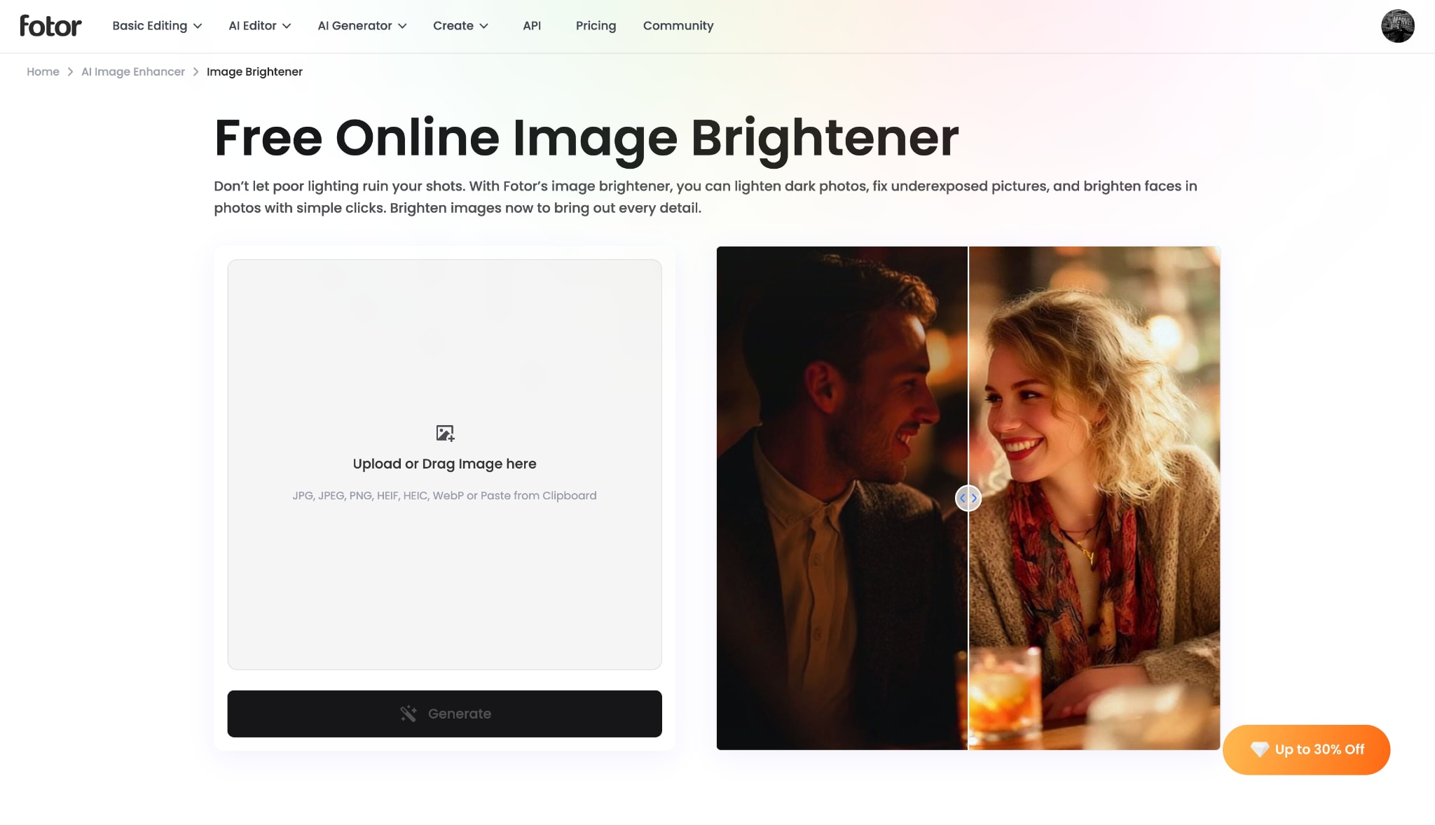Image resolution: width=1435 pixels, height=825 pixels.
Task: Click the magic wand icon on Generate
Action: [408, 714]
